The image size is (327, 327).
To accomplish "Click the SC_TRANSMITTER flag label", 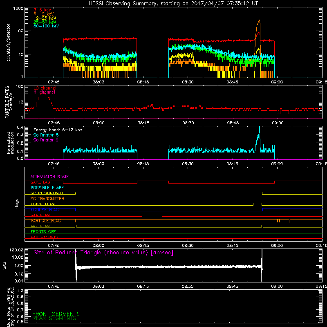I will click(x=47, y=199).
